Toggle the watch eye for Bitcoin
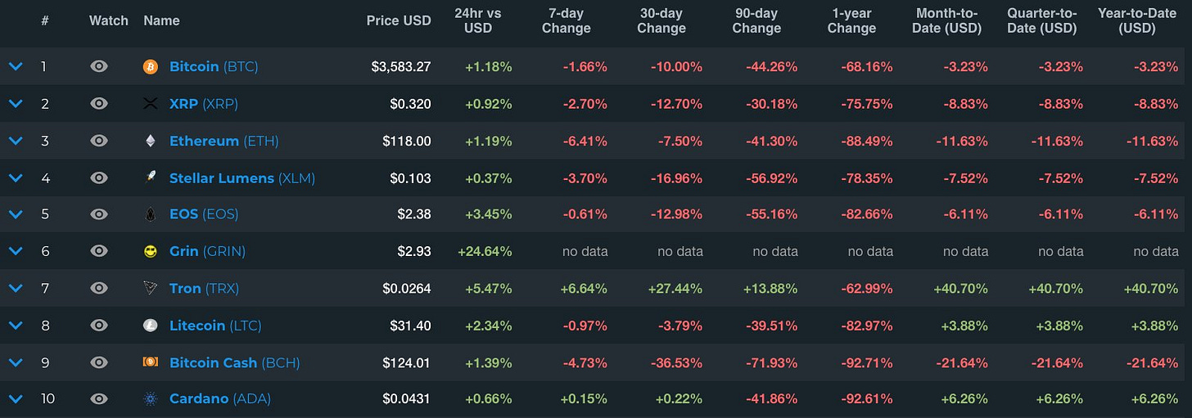The width and height of the screenshot is (1192, 418). (99, 66)
